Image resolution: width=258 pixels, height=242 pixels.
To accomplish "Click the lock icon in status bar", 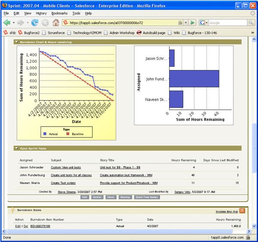I will click(248, 237).
